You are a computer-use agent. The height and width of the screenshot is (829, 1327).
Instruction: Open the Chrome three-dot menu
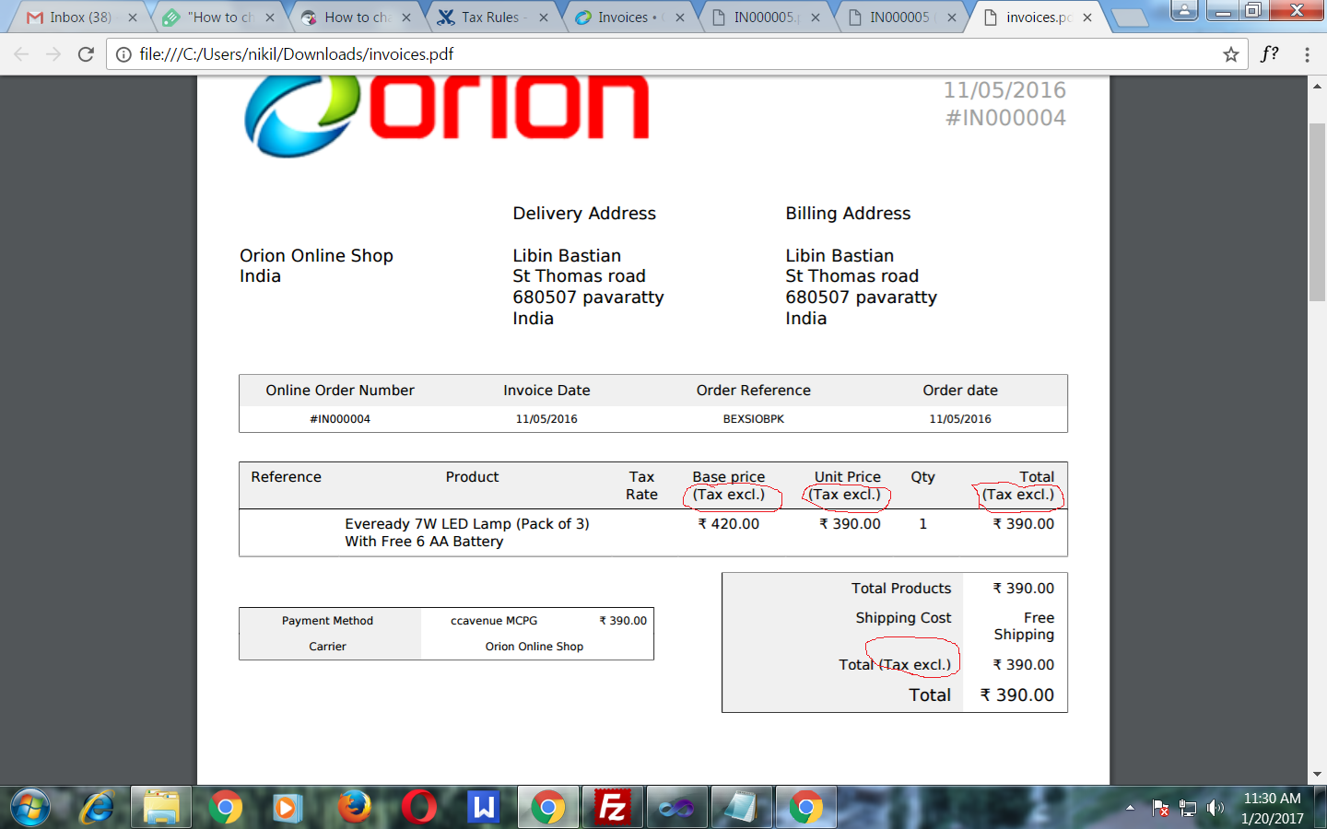pyautogui.click(x=1307, y=54)
